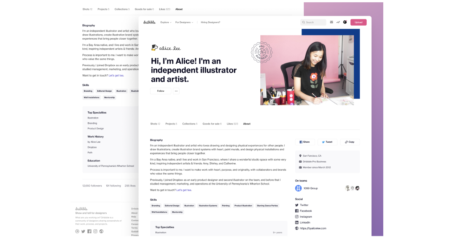
Task: Click the Instagram icon in the back page footer
Action: pyautogui.click(x=95, y=231)
